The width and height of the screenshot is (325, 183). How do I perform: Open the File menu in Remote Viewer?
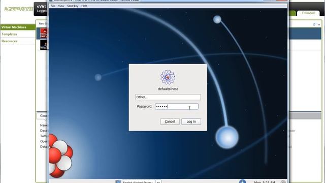tap(53, 6)
